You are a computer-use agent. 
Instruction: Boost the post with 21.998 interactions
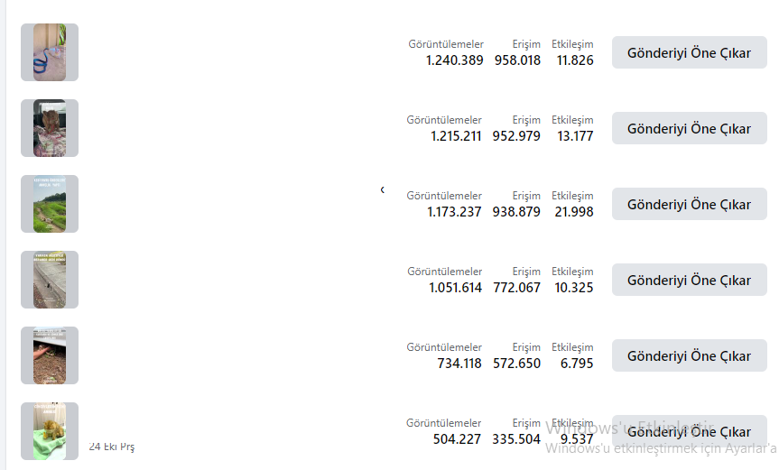(689, 204)
